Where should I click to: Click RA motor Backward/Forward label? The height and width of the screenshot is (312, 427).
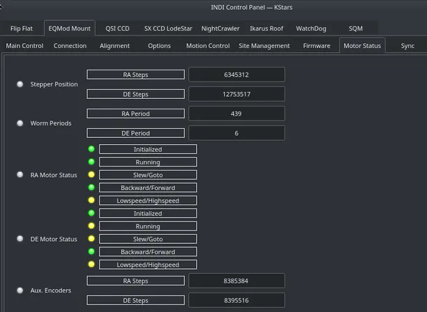coord(148,187)
